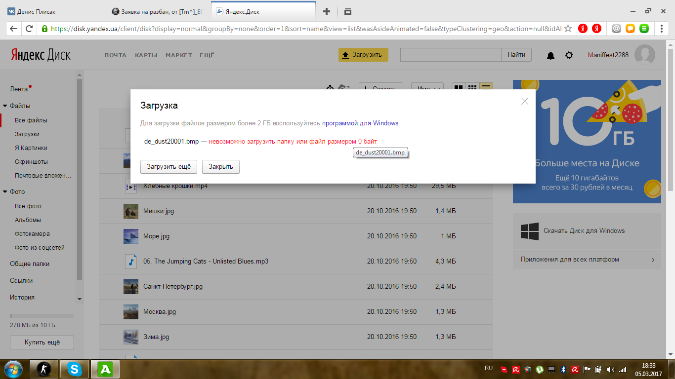The height and width of the screenshot is (379, 675).
Task: Open Скриншоты in the sidebar
Action: [x=31, y=162]
